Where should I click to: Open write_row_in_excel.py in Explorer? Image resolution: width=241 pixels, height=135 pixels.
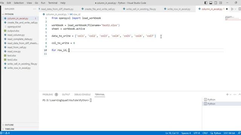19,68
